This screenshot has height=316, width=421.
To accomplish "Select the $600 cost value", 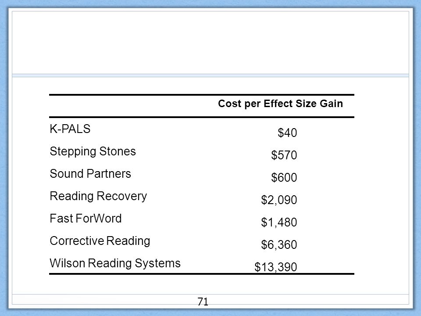I will pos(284,177).
